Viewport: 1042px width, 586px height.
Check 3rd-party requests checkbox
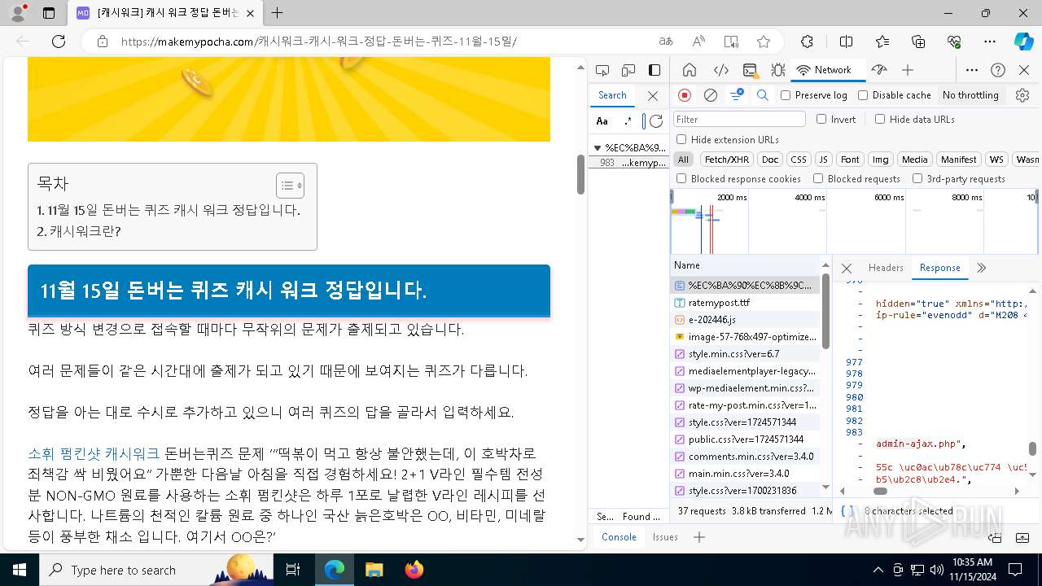(917, 178)
